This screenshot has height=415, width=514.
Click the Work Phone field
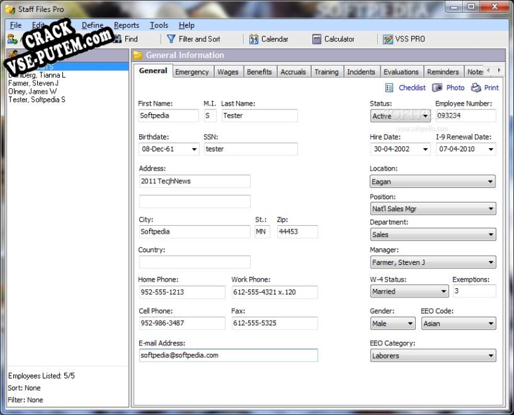(x=275, y=292)
